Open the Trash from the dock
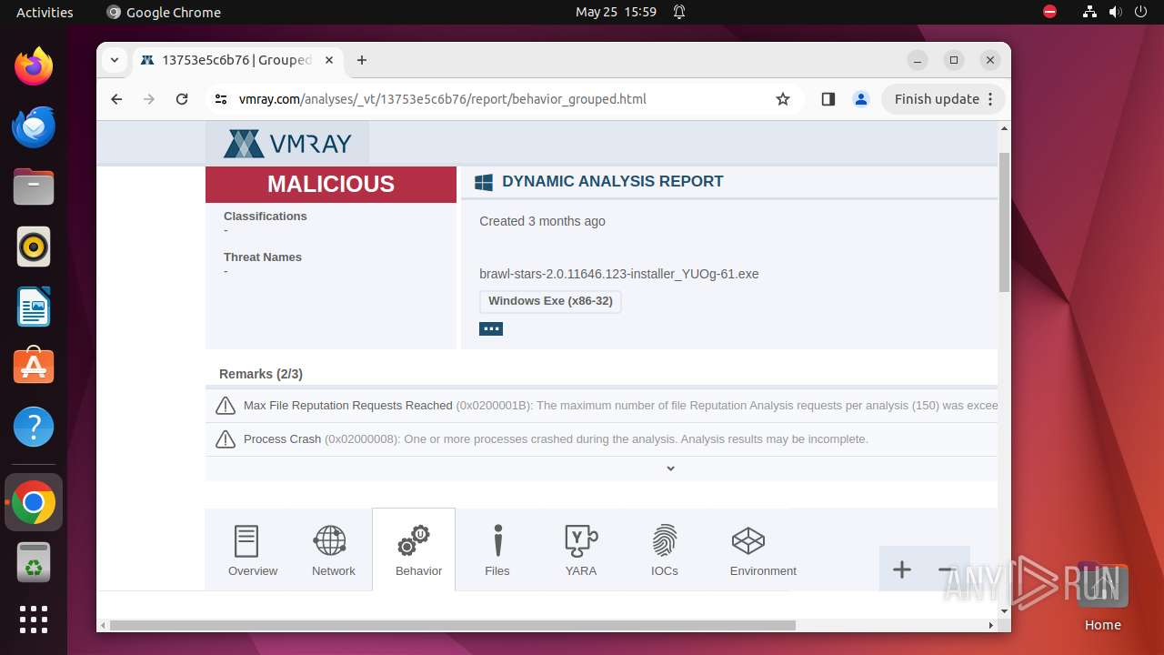The width and height of the screenshot is (1164, 655). (34, 562)
